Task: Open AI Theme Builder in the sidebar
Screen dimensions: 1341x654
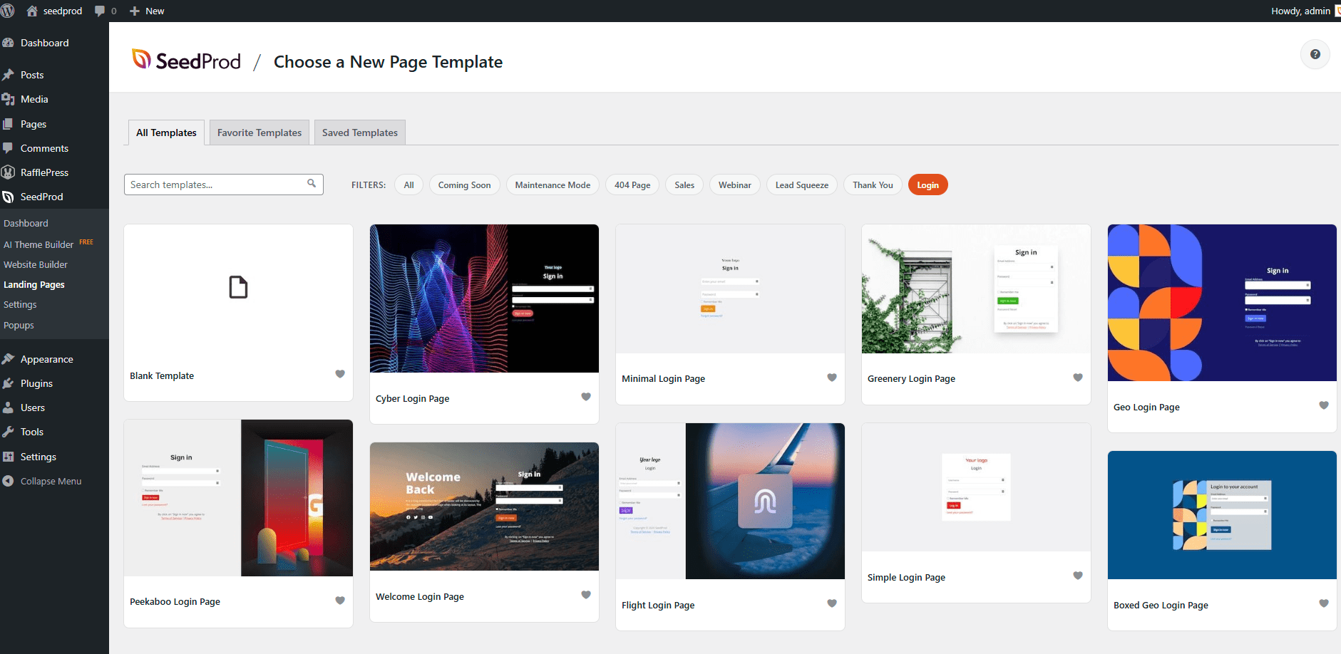Action: tap(38, 244)
